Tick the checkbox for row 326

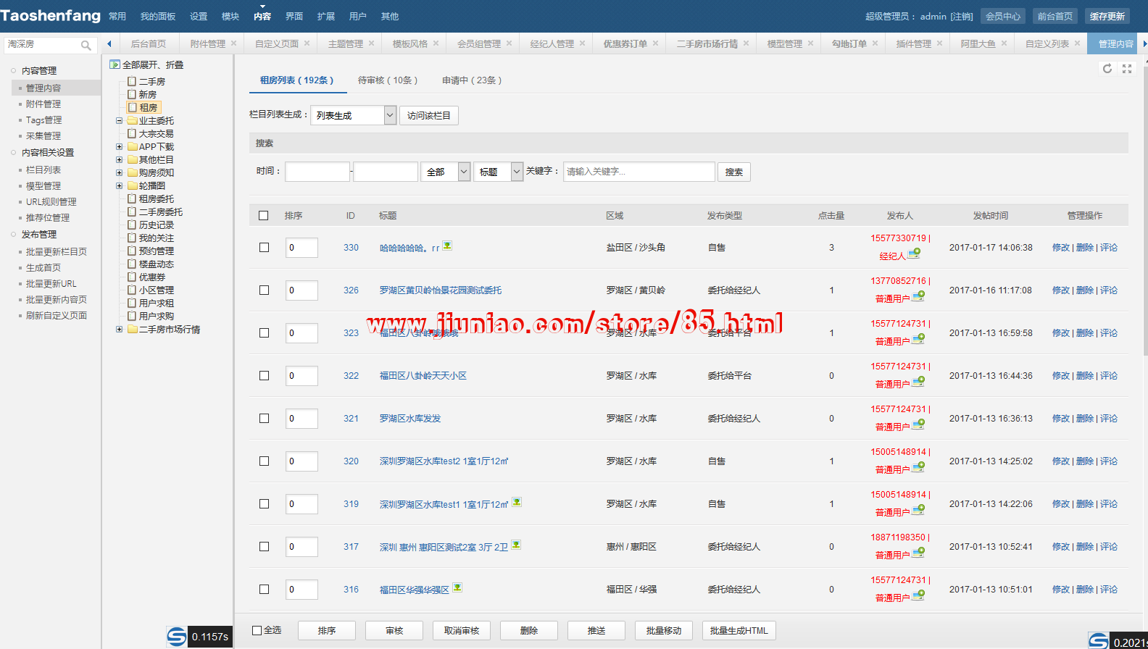264,290
